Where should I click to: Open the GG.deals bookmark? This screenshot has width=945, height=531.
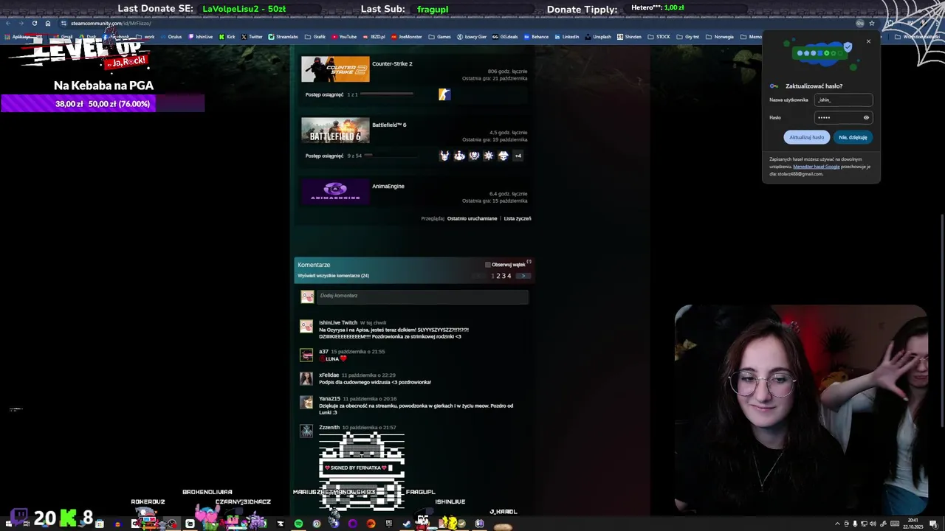click(505, 37)
